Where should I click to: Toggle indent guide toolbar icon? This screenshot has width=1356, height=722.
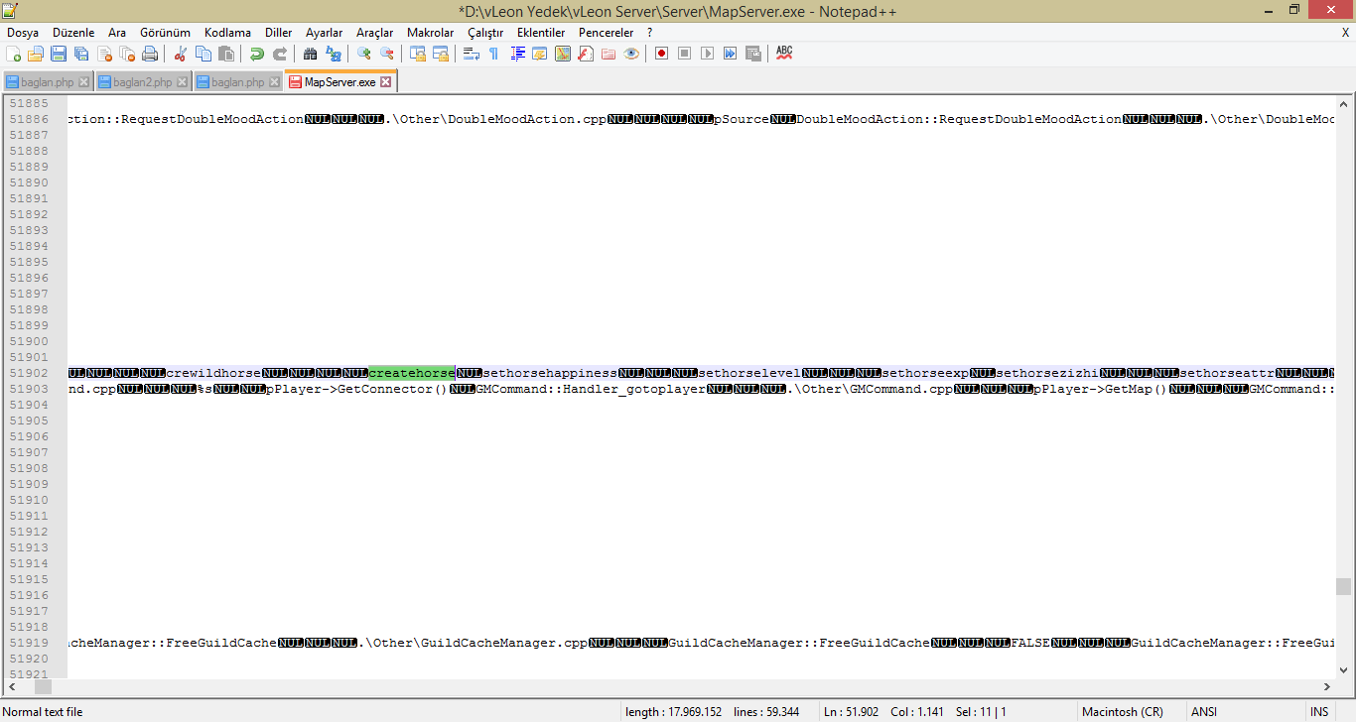pos(517,54)
